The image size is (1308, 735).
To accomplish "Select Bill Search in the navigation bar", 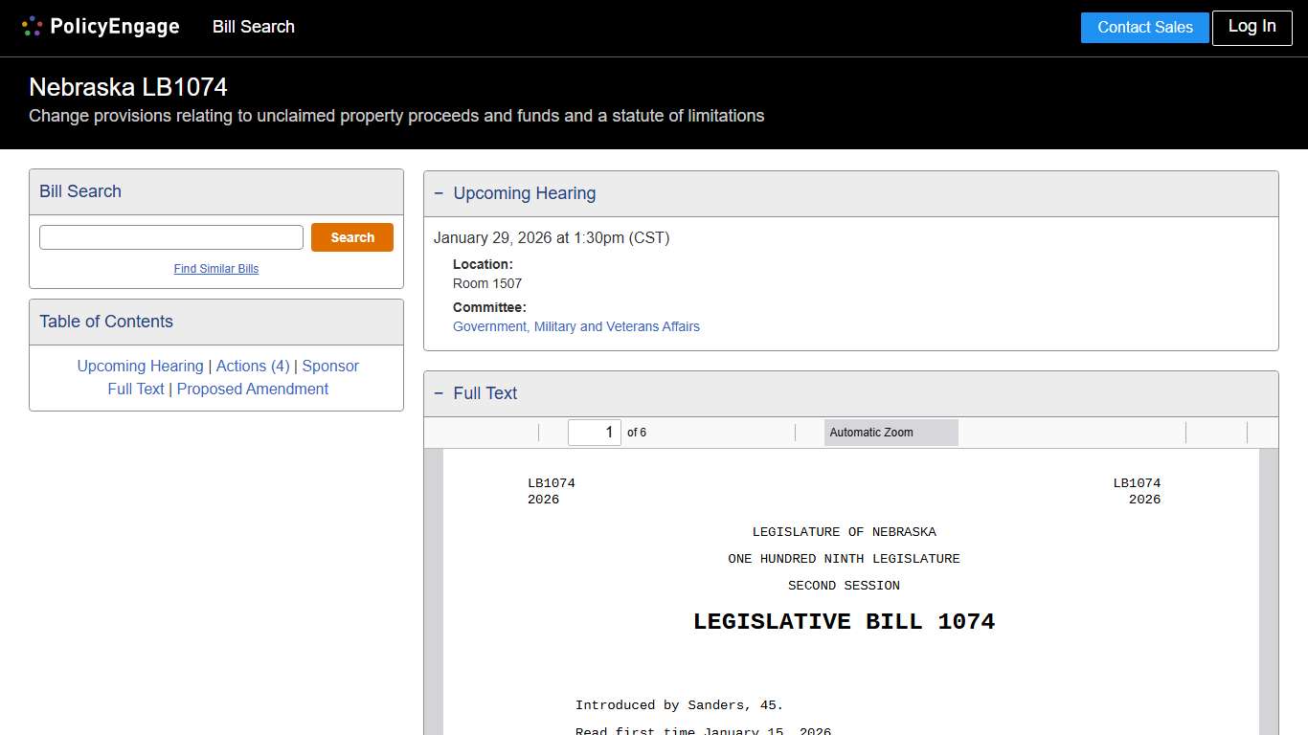I will (x=253, y=27).
